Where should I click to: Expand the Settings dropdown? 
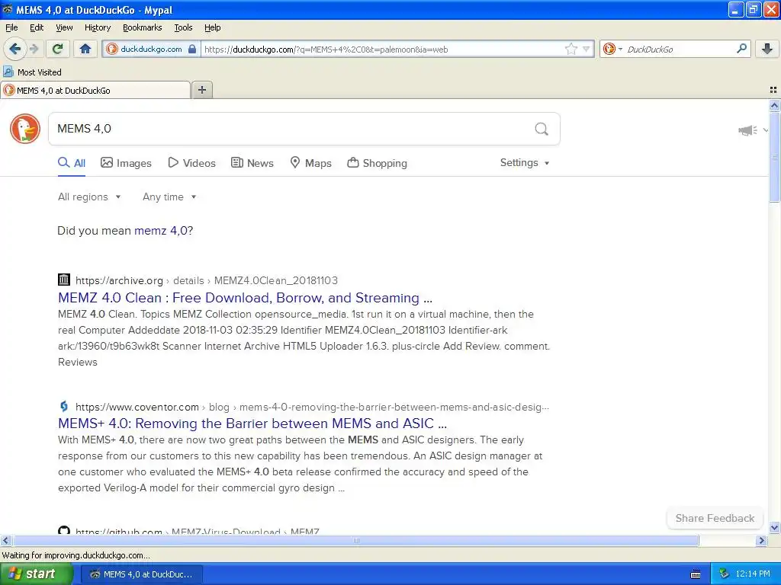525,163
